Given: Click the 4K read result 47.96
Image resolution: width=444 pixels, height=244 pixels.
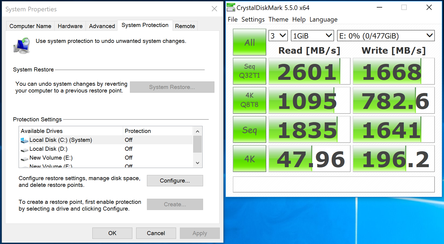Looking at the screenshot, I should 310,159.
